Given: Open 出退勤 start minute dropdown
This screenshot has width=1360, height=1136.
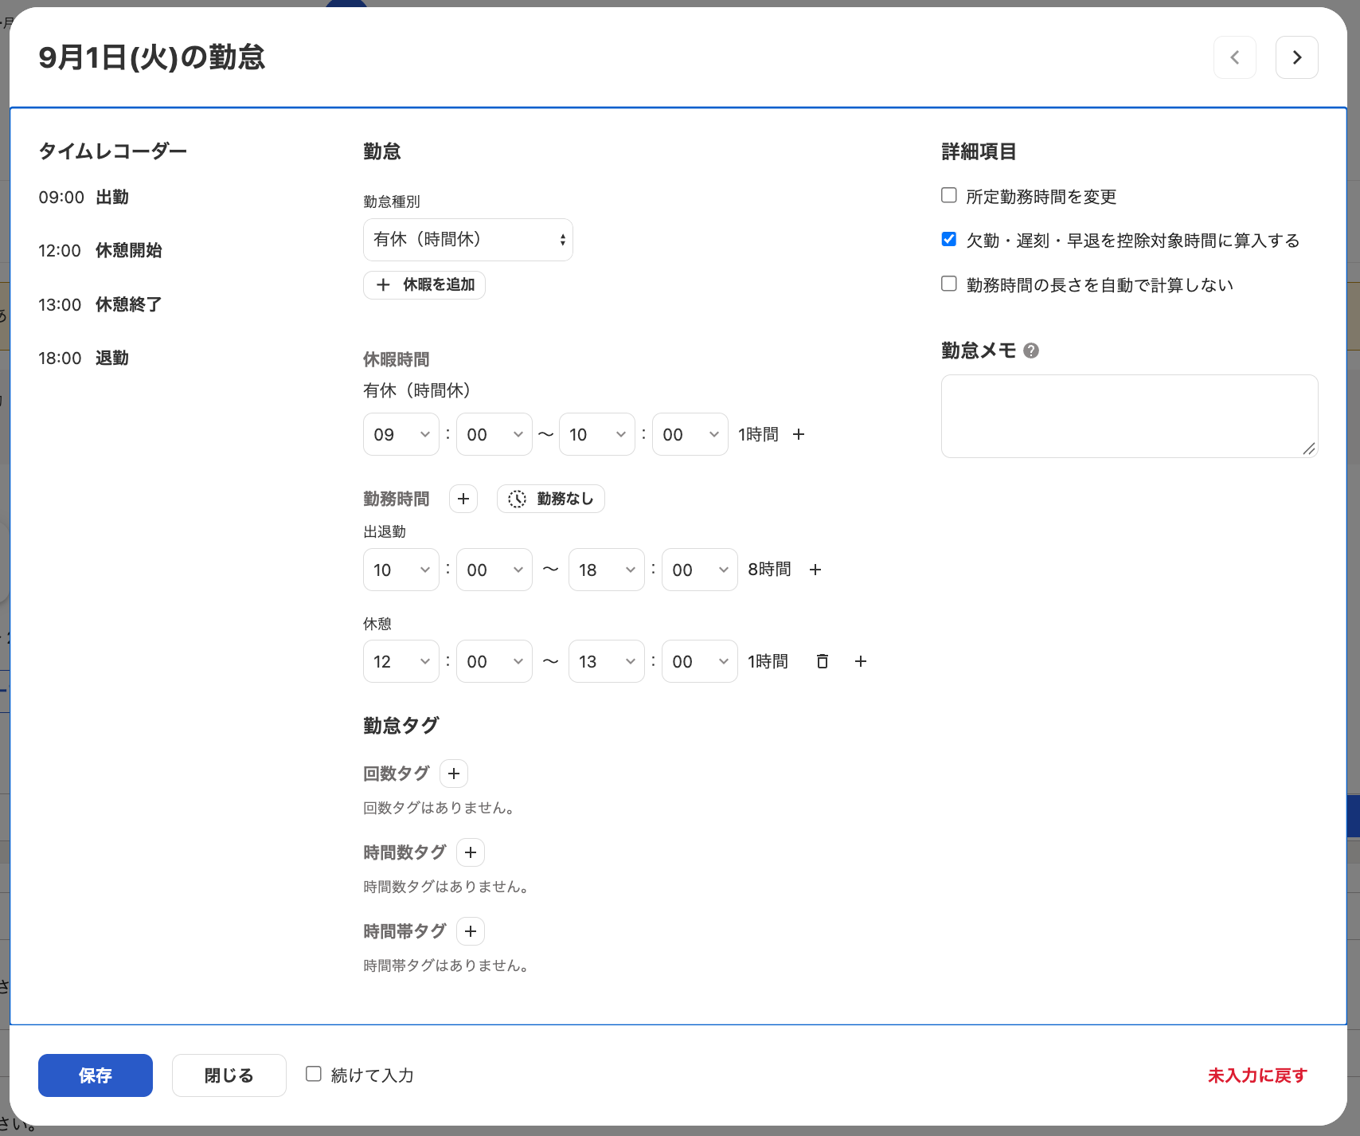Looking at the screenshot, I should 494,570.
